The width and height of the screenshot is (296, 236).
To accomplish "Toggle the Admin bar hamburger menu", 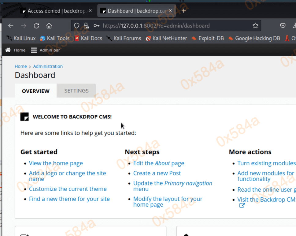I will coord(34,50).
